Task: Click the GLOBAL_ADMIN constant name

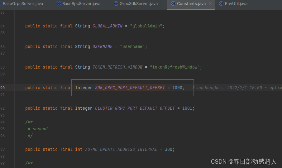Action: point(108,26)
